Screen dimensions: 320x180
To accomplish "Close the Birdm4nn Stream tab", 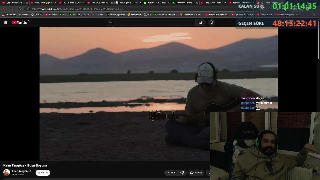I will click(x=197, y=3).
